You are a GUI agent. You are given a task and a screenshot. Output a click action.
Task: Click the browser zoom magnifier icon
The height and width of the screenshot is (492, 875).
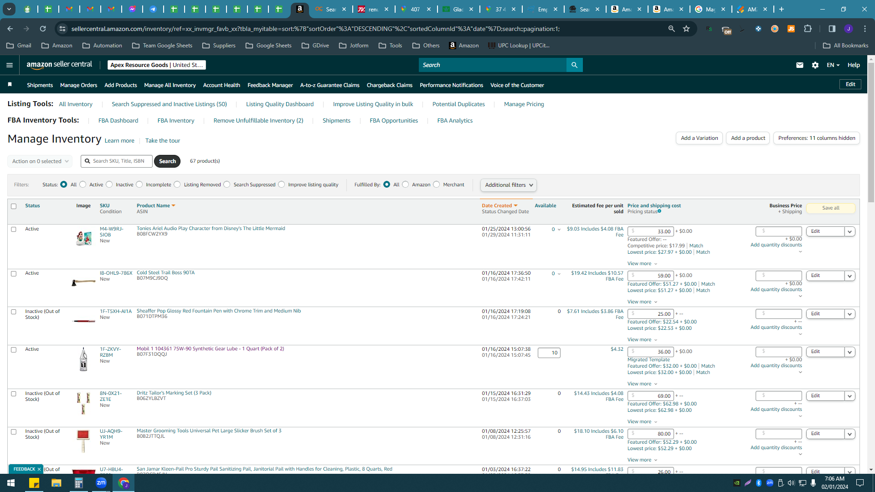coord(671,29)
